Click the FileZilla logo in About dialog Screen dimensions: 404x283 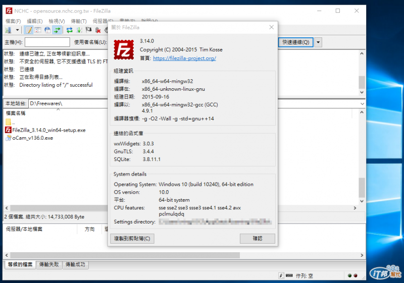[124, 49]
